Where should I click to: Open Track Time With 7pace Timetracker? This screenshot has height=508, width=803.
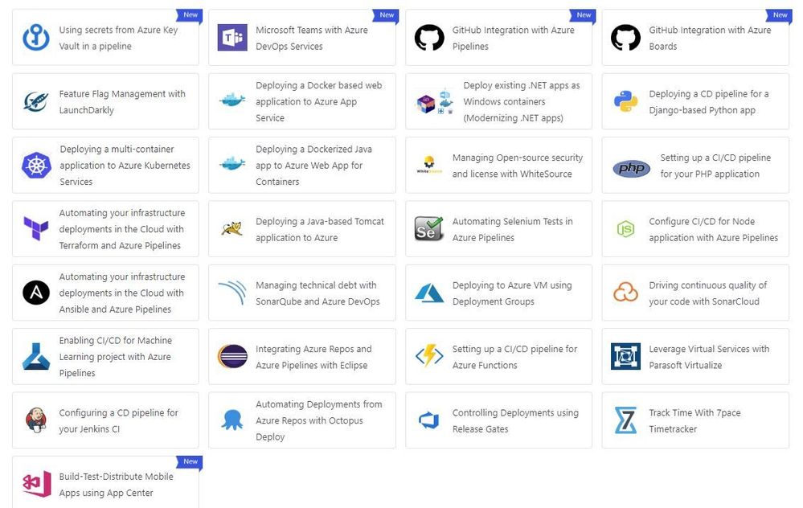695,420
